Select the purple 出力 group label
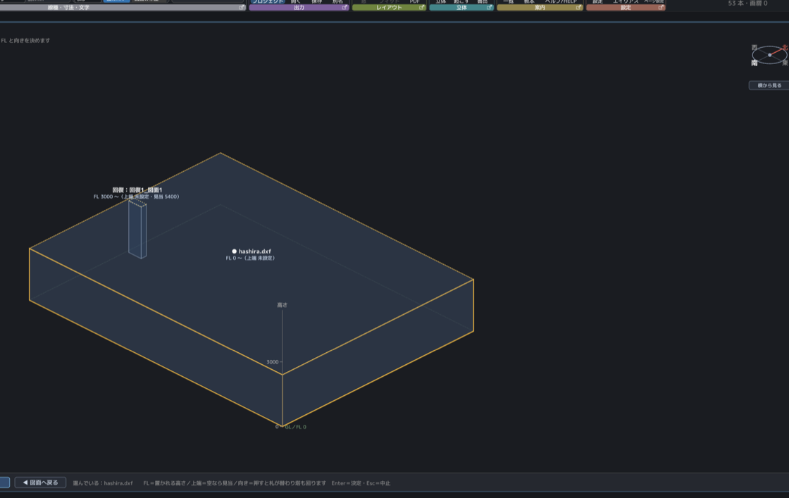 [299, 8]
